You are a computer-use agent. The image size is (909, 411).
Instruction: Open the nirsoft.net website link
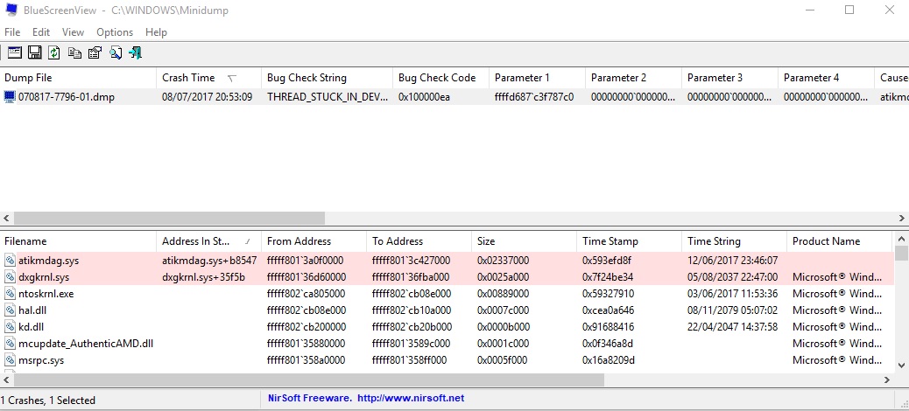[x=411, y=398]
